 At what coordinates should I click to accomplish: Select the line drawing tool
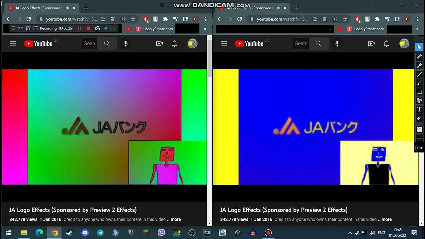click(419, 74)
